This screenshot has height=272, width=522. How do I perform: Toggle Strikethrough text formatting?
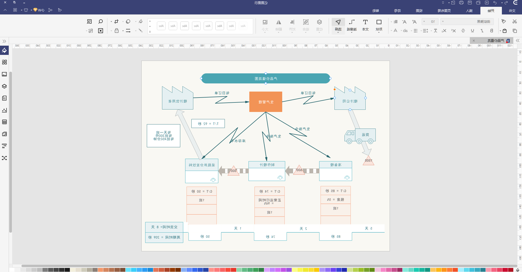pyautogui.click(x=463, y=31)
